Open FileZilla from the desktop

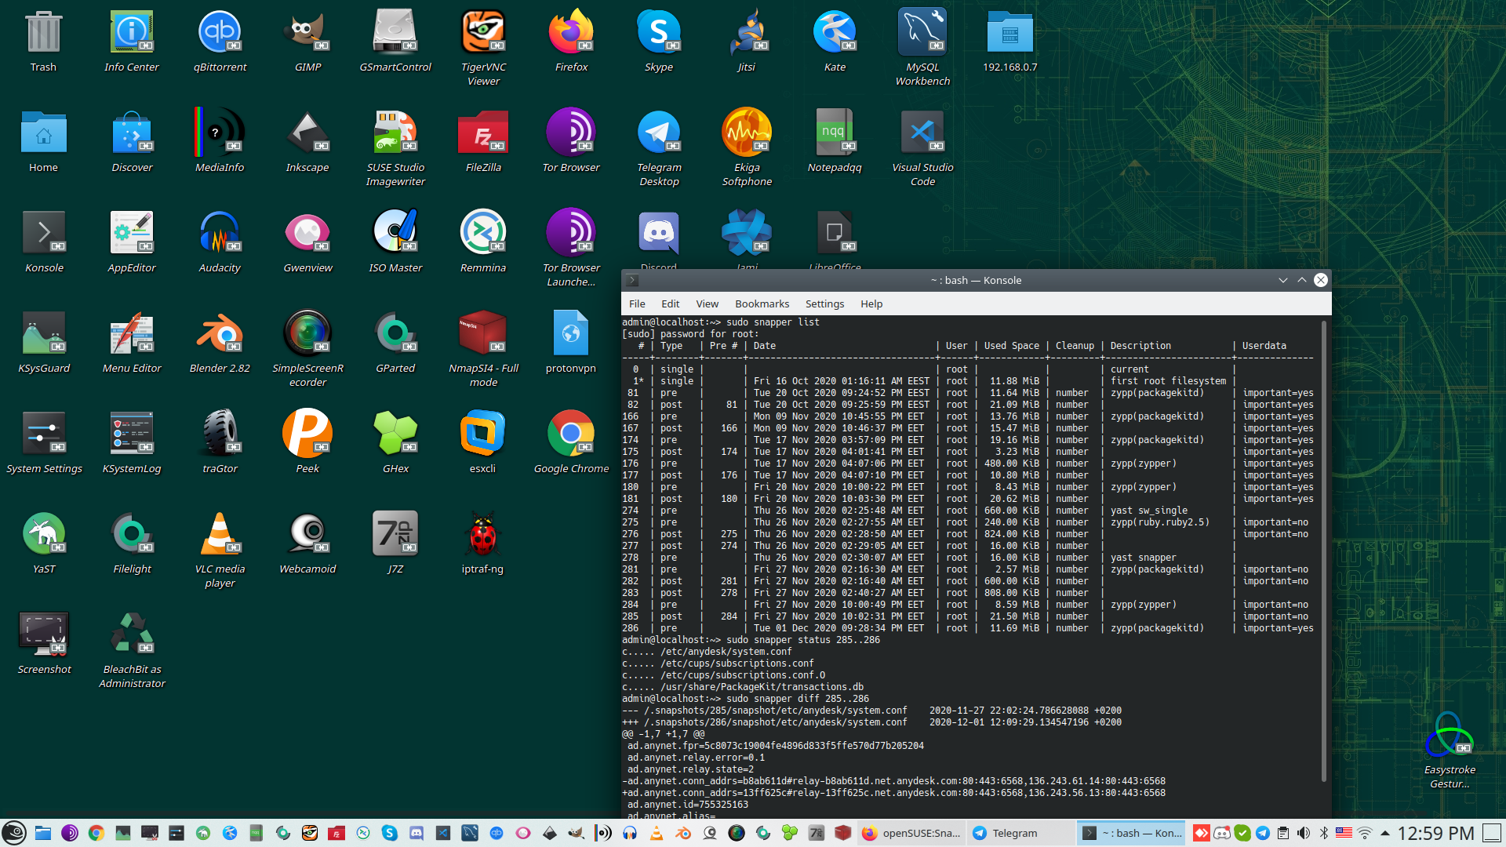click(483, 133)
